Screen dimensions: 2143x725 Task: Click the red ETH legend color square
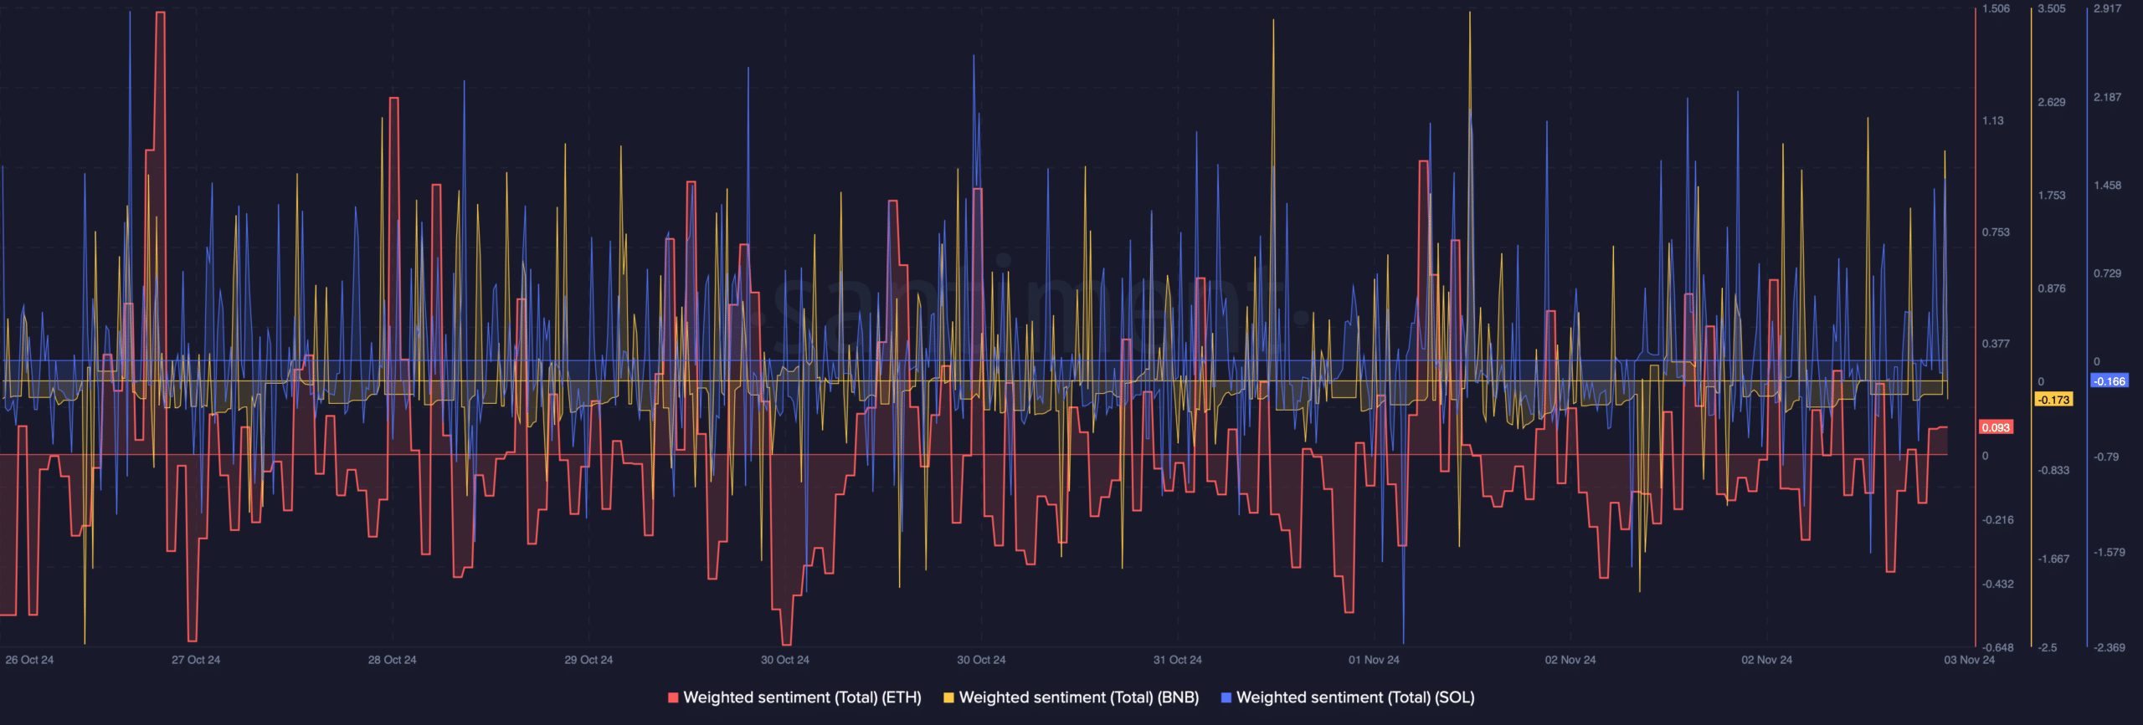pos(673,697)
